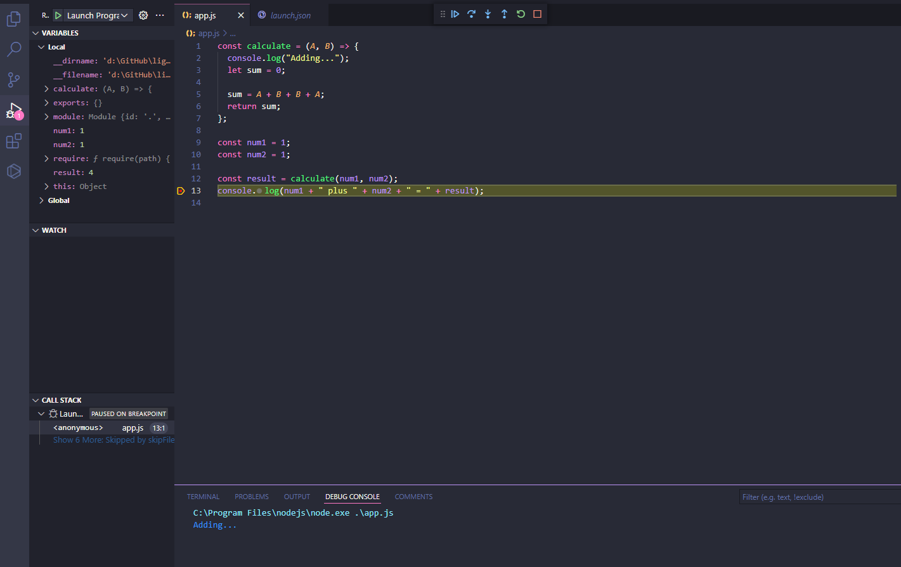The width and height of the screenshot is (901, 567).
Task: Click Continue to resume execution
Action: point(455,13)
